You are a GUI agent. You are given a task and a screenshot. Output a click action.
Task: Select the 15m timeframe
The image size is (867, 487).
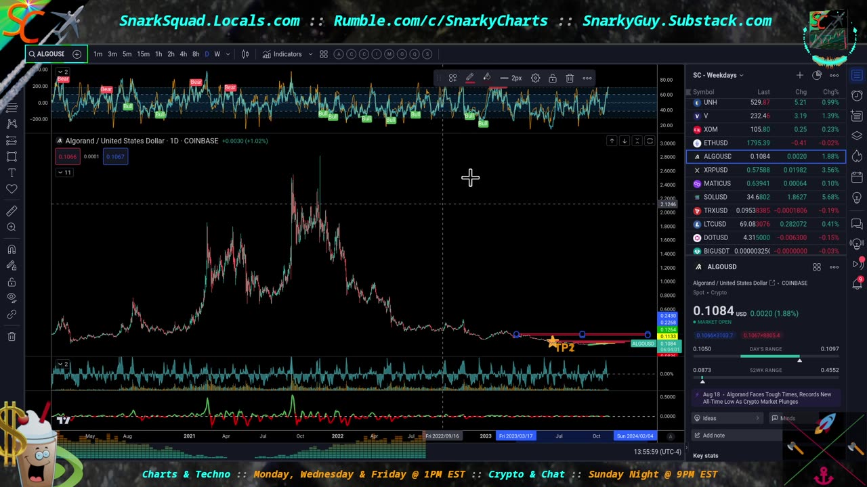point(143,54)
